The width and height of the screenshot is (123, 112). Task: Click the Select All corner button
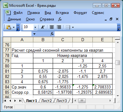pos(7,40)
